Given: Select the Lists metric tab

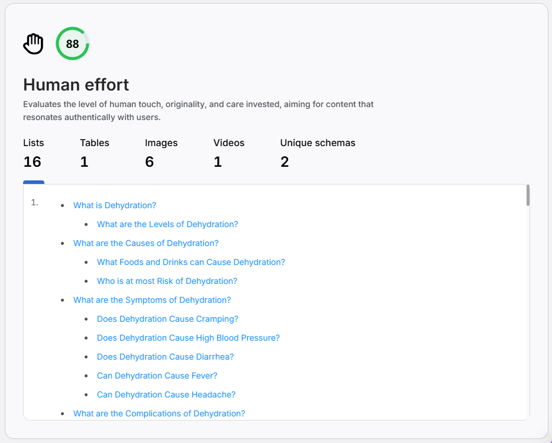Looking at the screenshot, I should [33, 153].
